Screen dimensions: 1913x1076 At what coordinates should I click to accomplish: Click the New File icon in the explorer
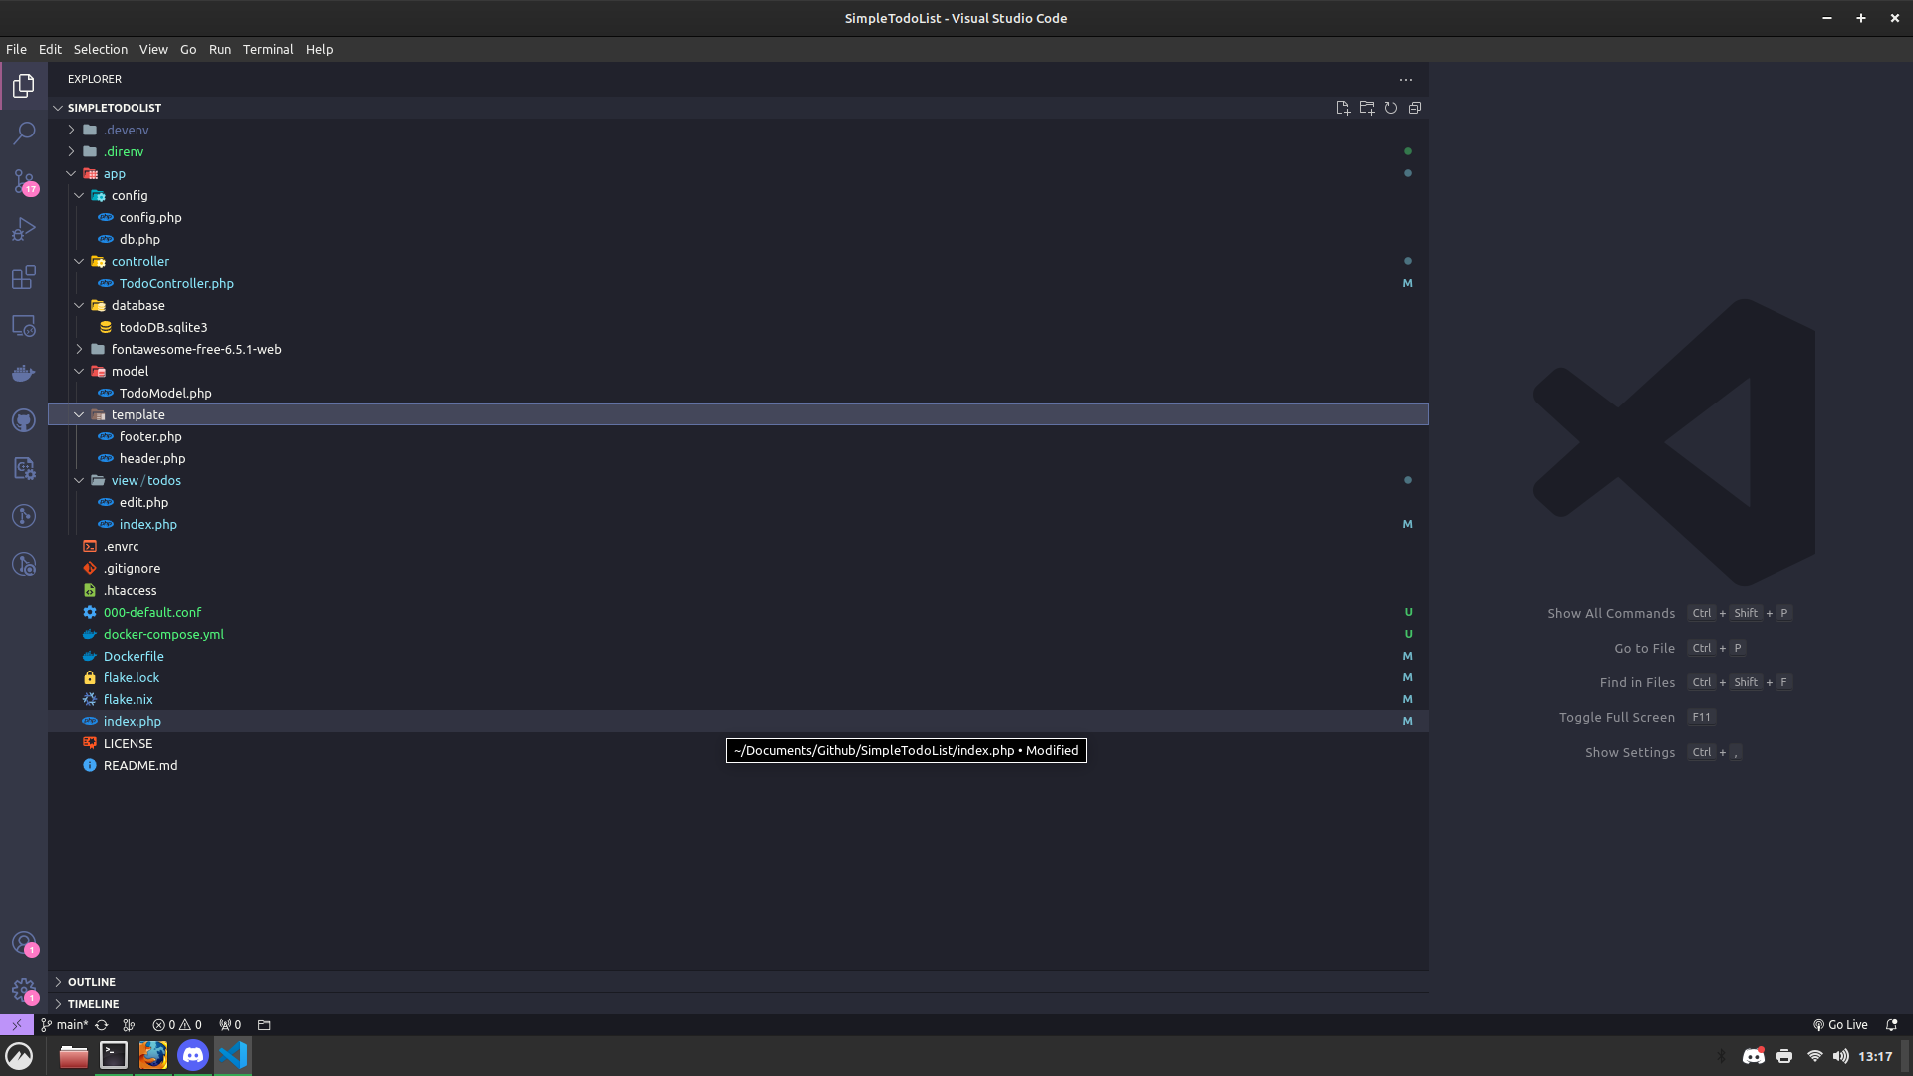click(x=1343, y=108)
